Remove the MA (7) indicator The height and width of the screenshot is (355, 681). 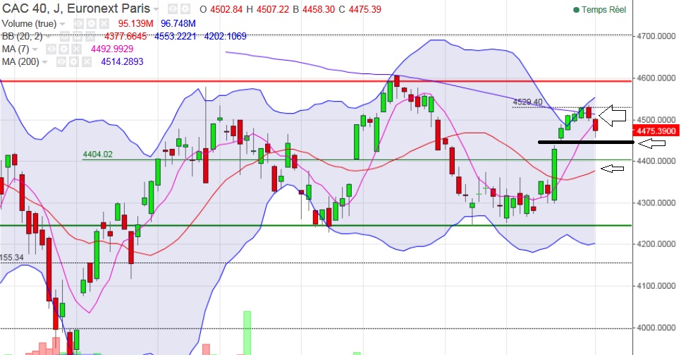click(x=76, y=49)
